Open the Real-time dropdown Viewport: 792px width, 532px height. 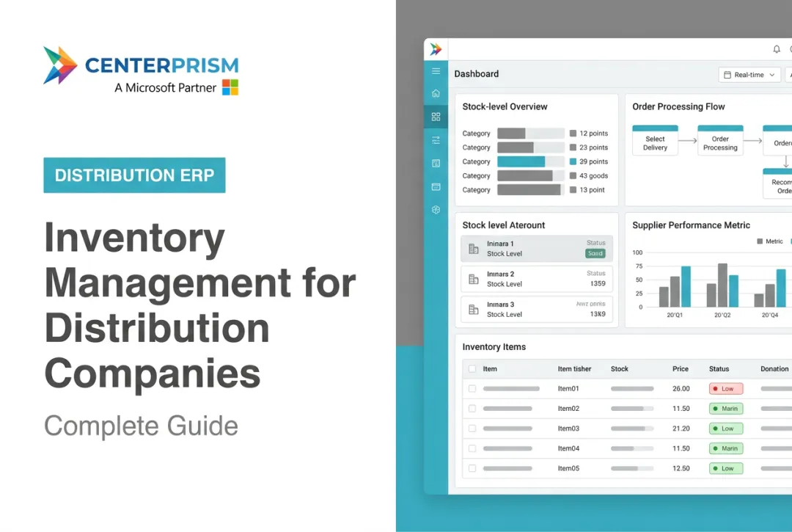point(749,75)
